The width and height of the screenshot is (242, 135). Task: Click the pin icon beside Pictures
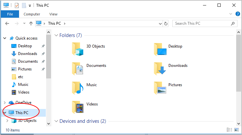(43, 69)
